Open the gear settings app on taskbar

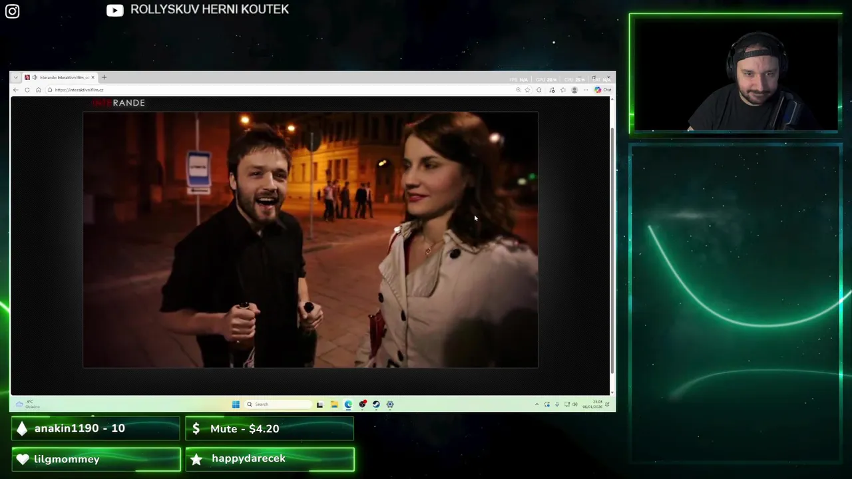point(390,404)
